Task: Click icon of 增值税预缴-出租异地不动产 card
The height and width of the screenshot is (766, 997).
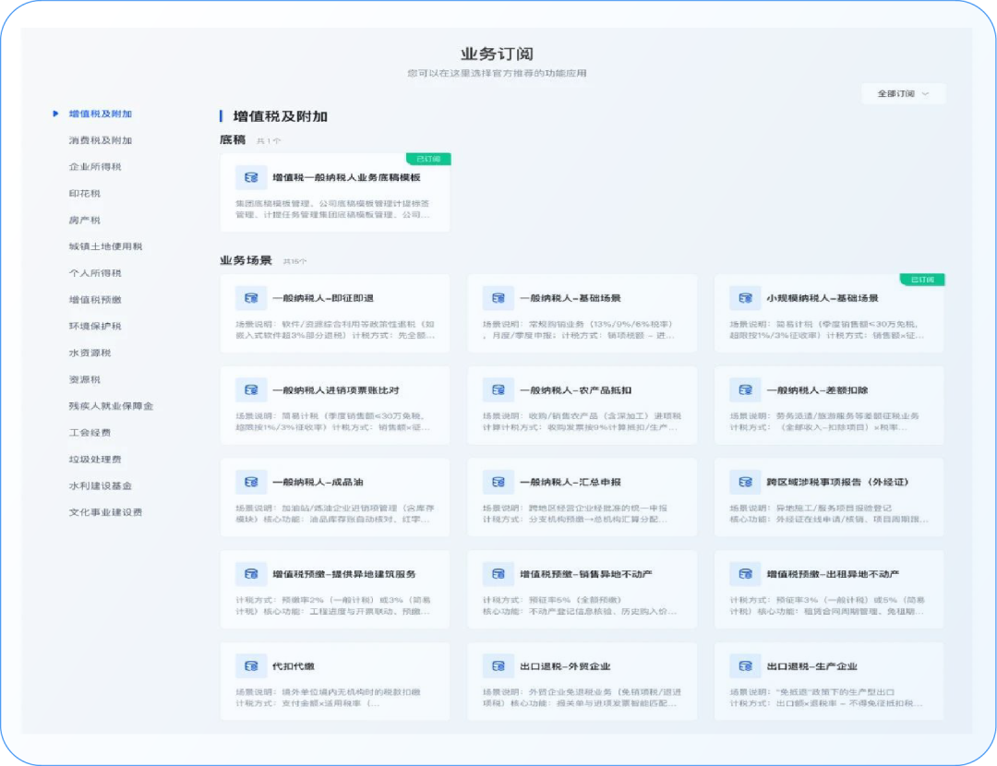Action: 745,574
